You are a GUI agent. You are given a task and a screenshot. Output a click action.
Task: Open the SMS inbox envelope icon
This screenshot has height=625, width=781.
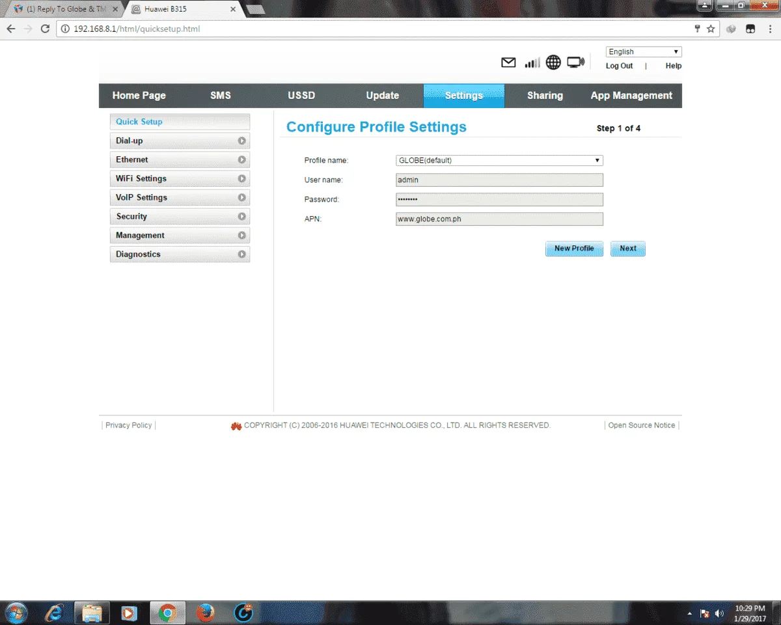(x=508, y=62)
